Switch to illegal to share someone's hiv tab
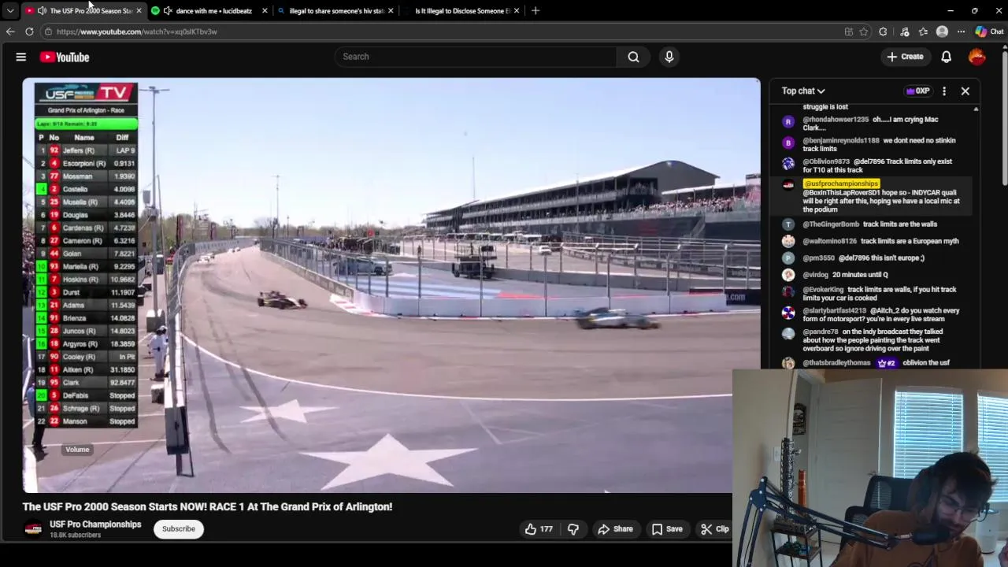The height and width of the screenshot is (567, 1008). coord(335,11)
